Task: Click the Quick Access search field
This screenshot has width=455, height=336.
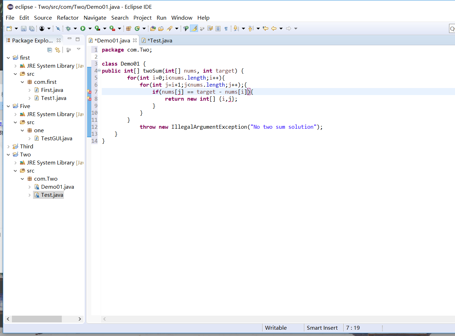Action: tap(452, 28)
